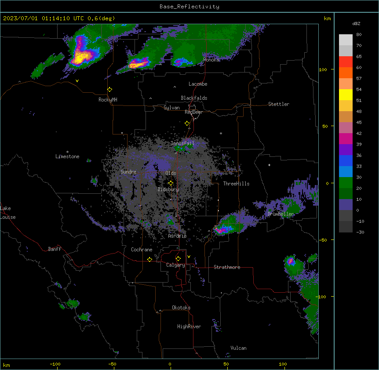Pick the red 60-65 dBZ legend swatch
The width and height of the screenshot is (379, 370).
[x=346, y=62]
